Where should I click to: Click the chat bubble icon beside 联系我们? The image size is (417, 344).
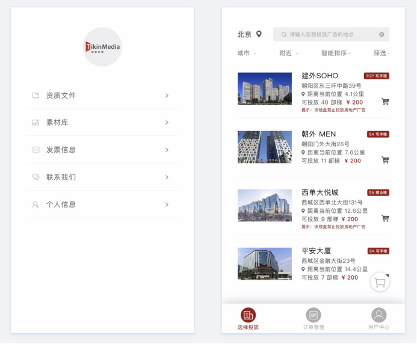pyautogui.click(x=36, y=177)
